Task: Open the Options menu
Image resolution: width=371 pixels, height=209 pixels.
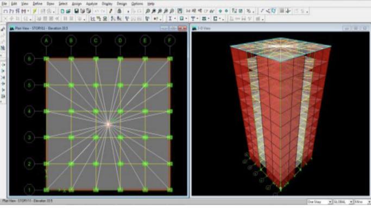Action: click(137, 4)
